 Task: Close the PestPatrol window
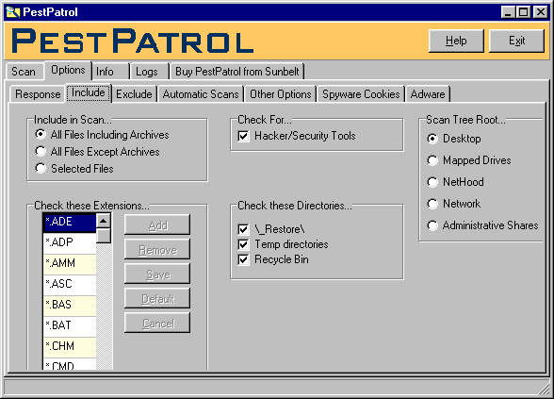(x=540, y=12)
